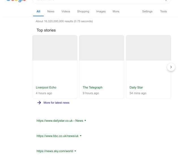Expand the dailystar.co.uk result dropdown arrow
178x161 pixels.
(x=85, y=121)
